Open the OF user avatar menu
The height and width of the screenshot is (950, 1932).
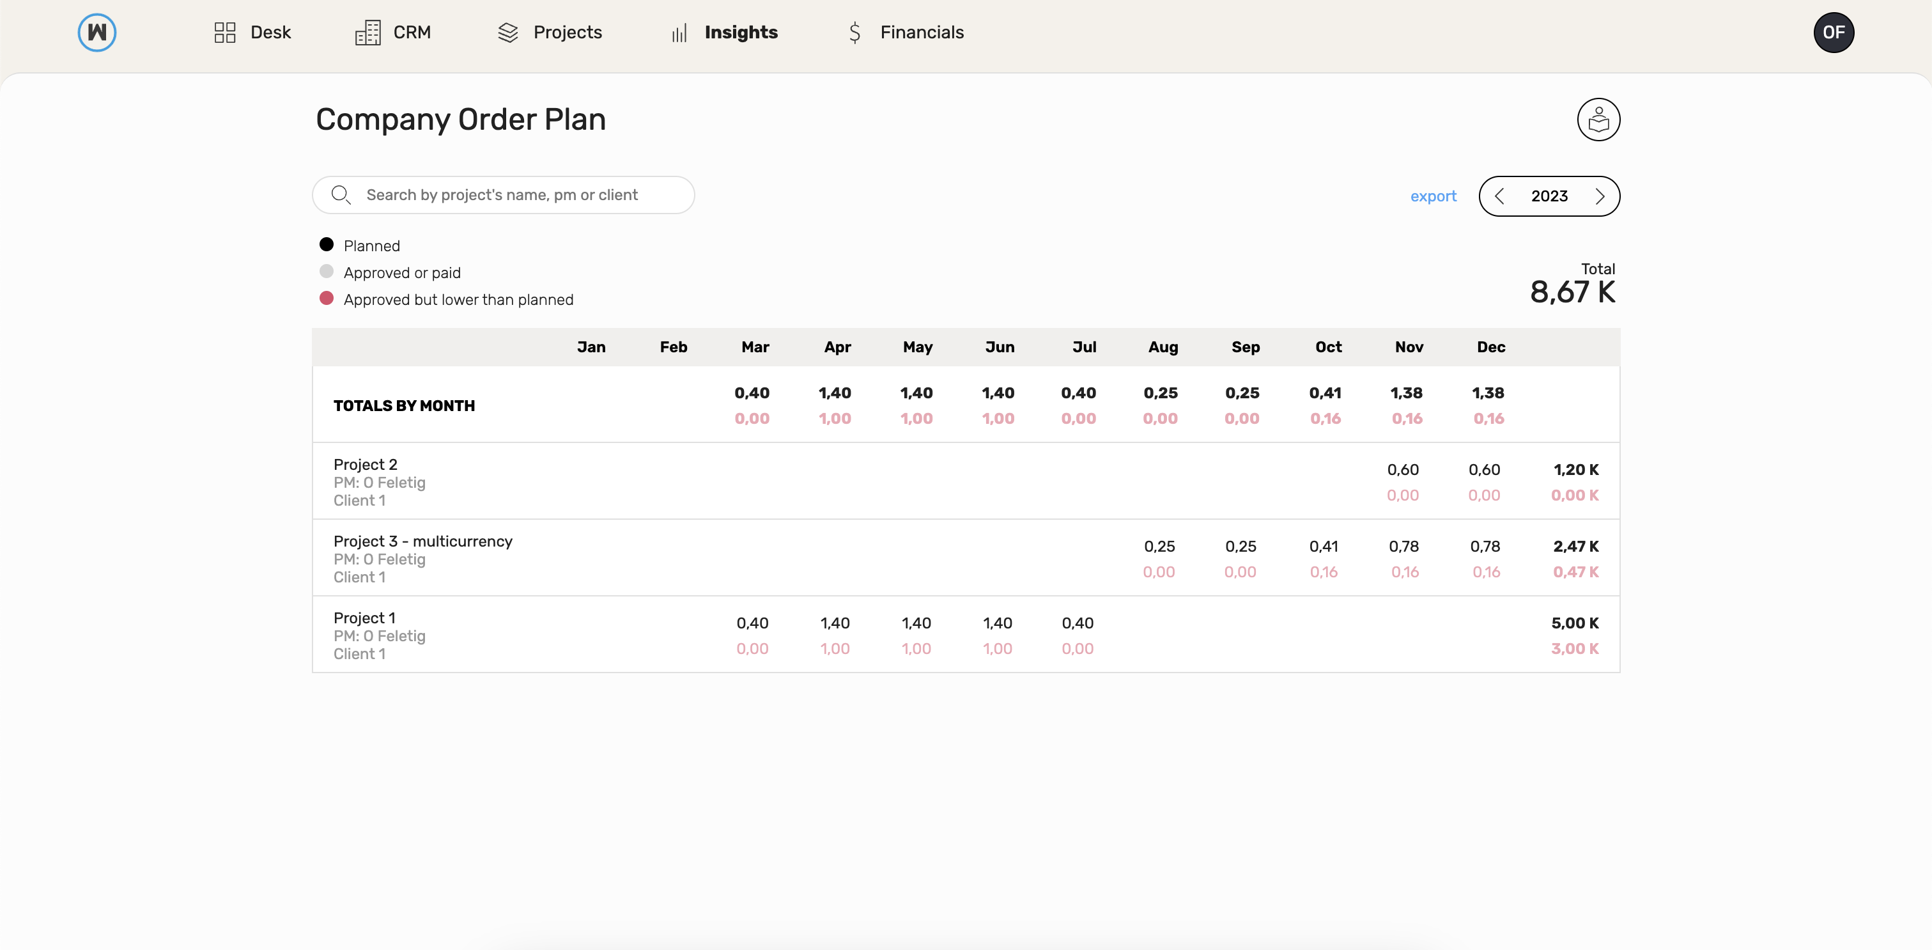click(x=1834, y=32)
